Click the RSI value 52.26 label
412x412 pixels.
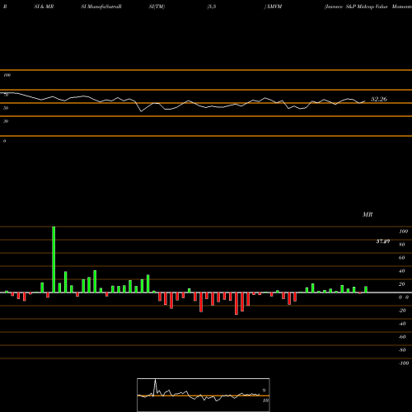[379, 99]
